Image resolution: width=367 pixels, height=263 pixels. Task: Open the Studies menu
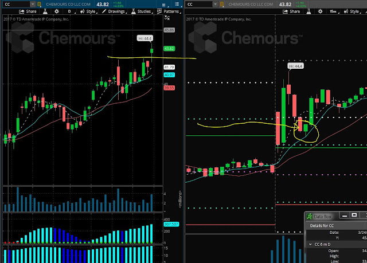point(142,11)
